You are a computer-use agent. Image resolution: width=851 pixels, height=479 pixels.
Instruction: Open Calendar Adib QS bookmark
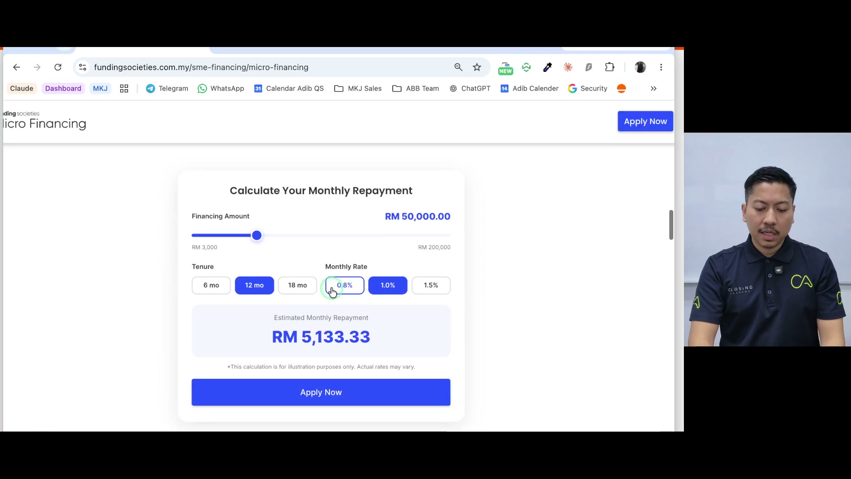coord(289,89)
